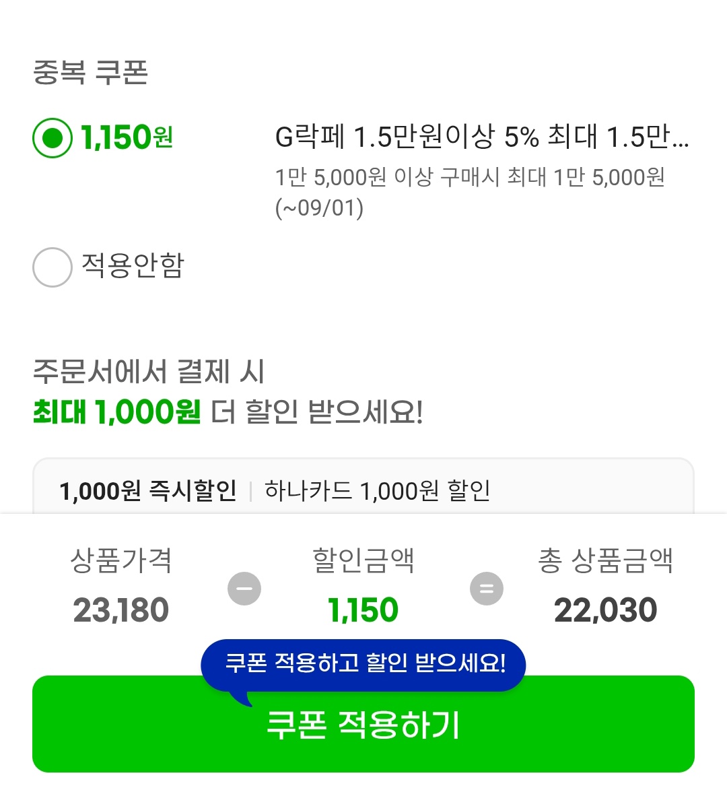Click the 상품가격 label
Viewport: 727px width, 788px height.
point(121,560)
